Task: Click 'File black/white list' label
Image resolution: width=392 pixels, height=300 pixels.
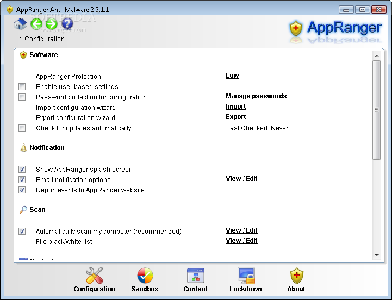Action: (x=64, y=242)
